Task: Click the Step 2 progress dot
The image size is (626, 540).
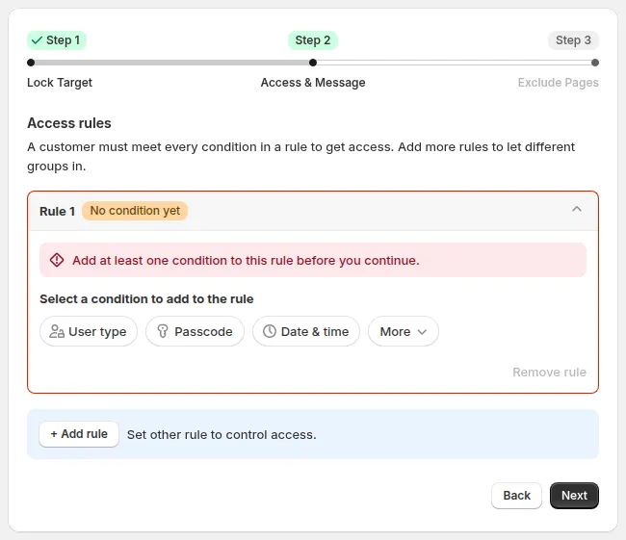Action: [313, 63]
